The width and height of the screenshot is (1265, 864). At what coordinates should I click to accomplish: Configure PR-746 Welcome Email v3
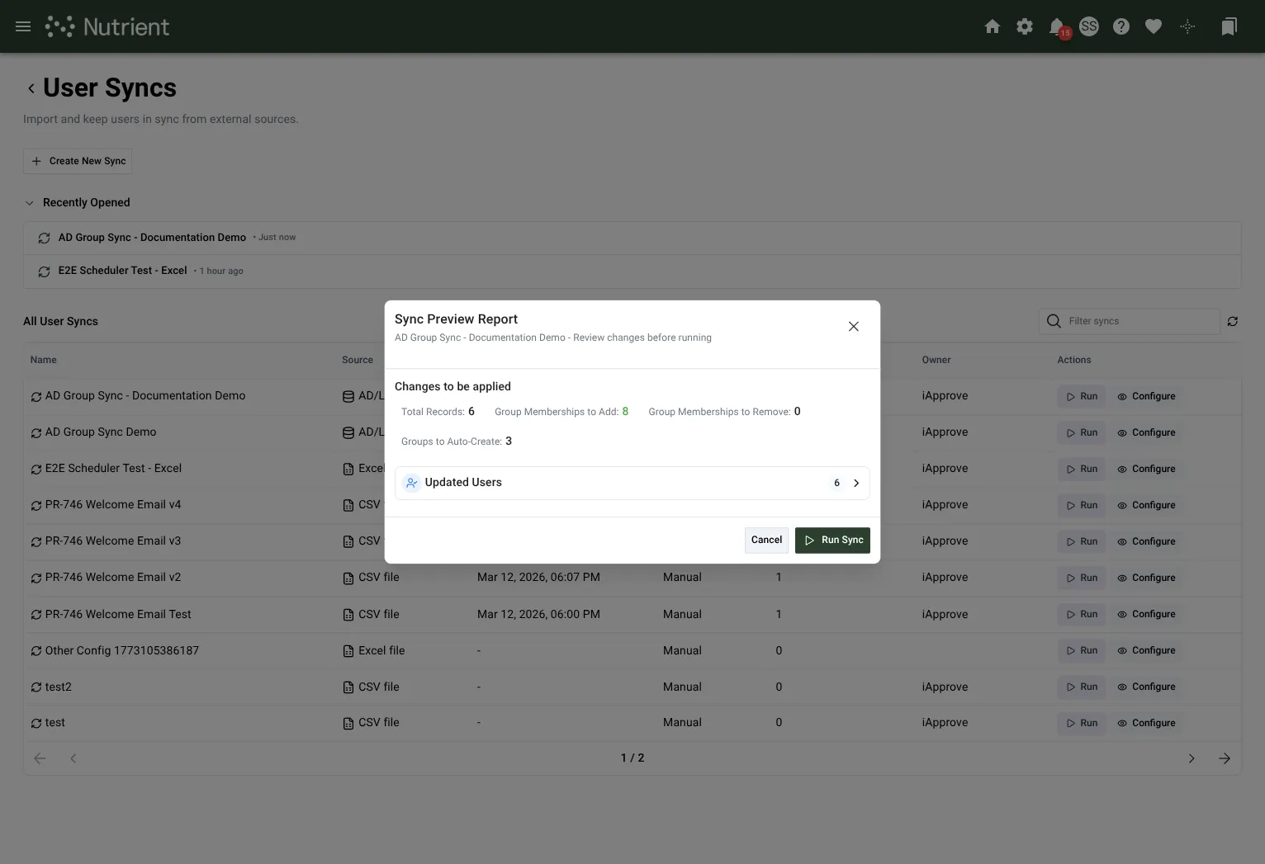[1146, 541]
